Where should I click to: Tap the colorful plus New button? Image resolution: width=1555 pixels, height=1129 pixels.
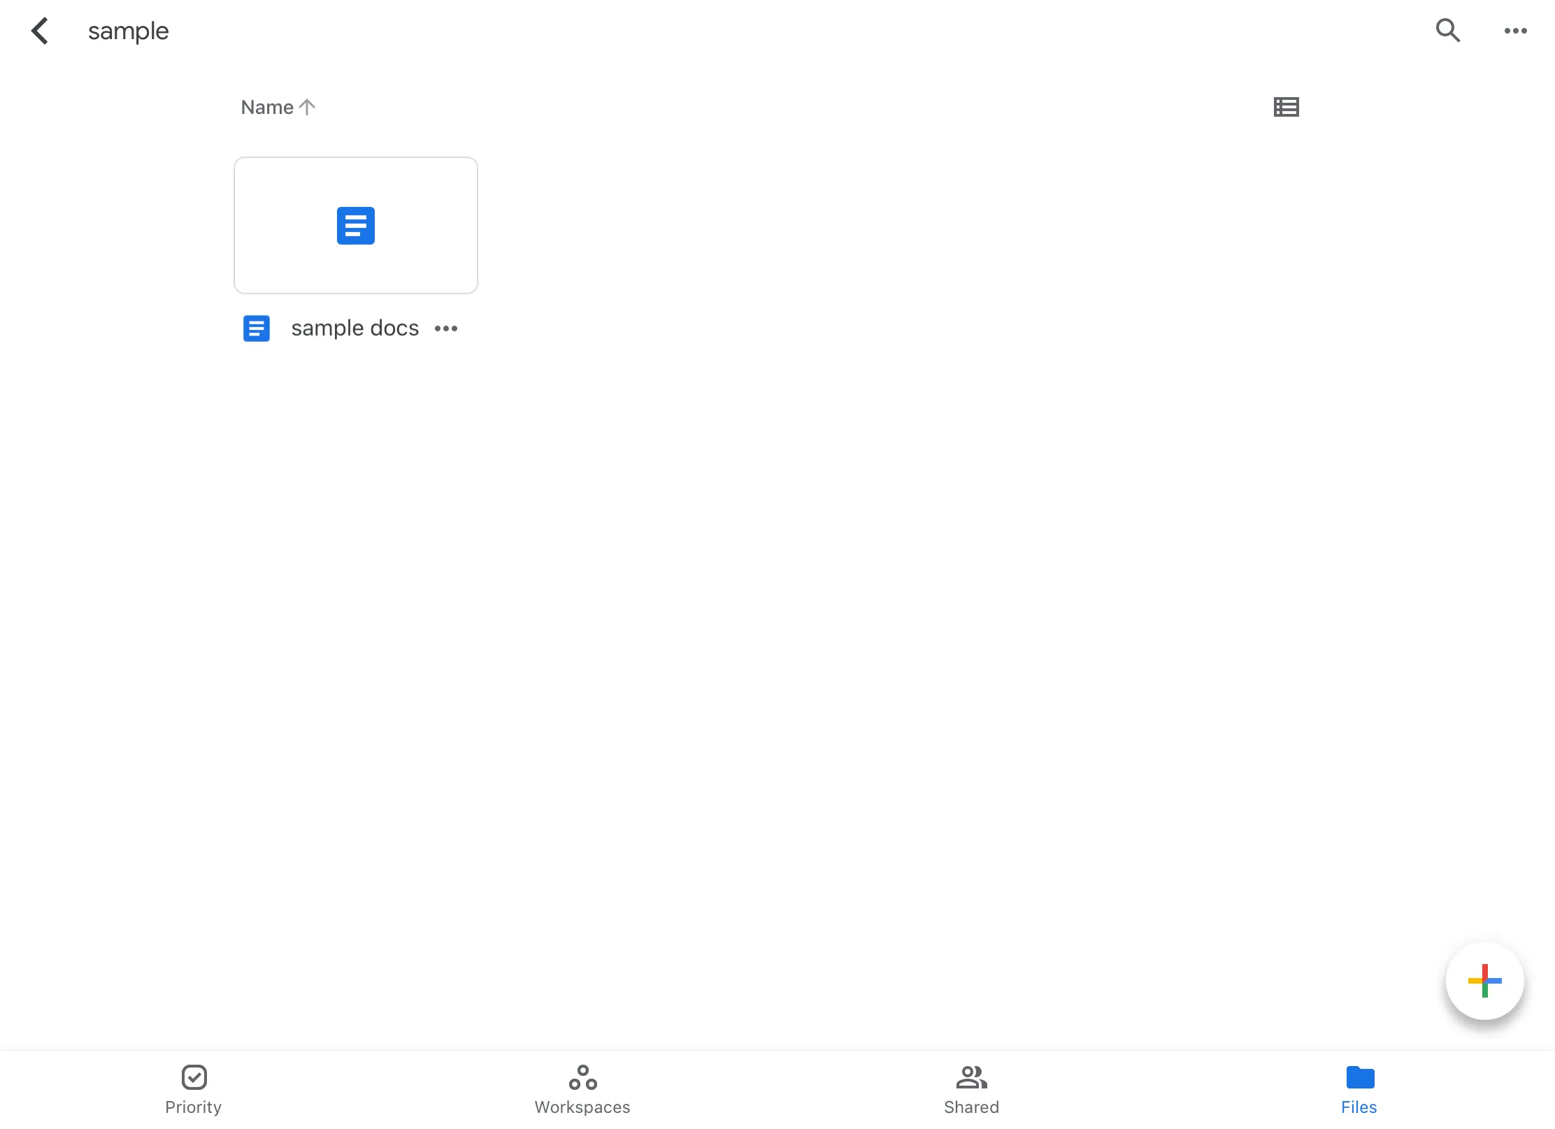(1484, 980)
